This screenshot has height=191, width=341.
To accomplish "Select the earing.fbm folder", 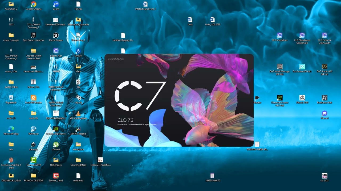I will tap(78, 144).
